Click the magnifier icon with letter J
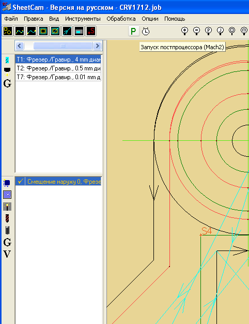The image size is (249, 324). [x=220, y=31]
